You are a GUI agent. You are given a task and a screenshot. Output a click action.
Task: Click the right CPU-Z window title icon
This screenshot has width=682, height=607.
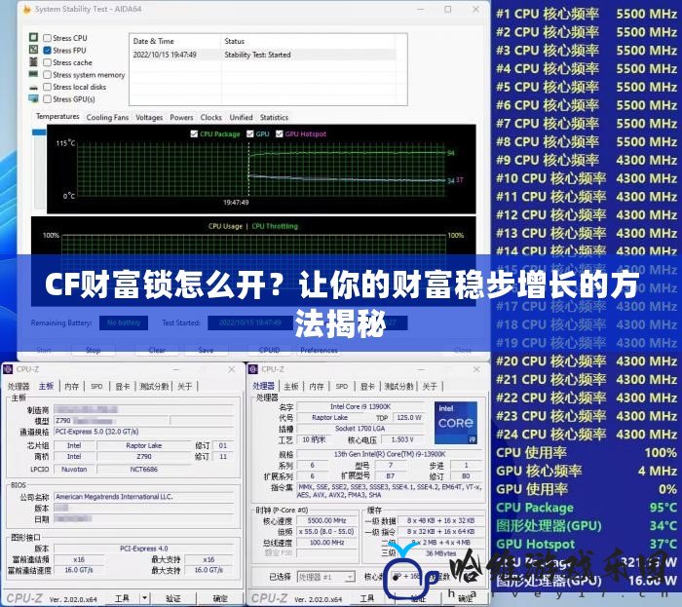252,369
